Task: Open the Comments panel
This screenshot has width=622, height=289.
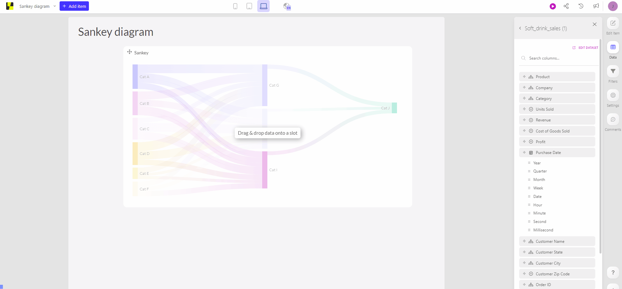Action: (x=613, y=120)
